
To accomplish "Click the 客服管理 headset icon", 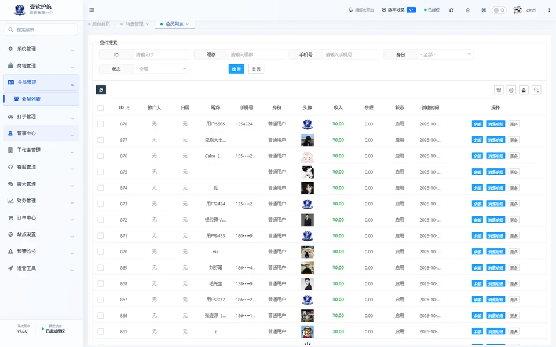I will (x=10, y=167).
